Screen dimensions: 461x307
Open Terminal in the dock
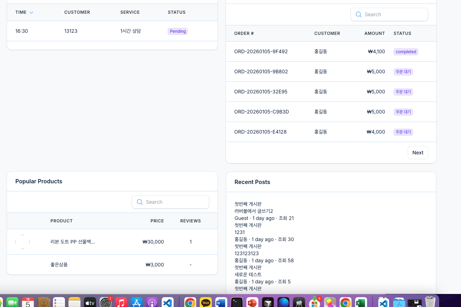pos(237,302)
